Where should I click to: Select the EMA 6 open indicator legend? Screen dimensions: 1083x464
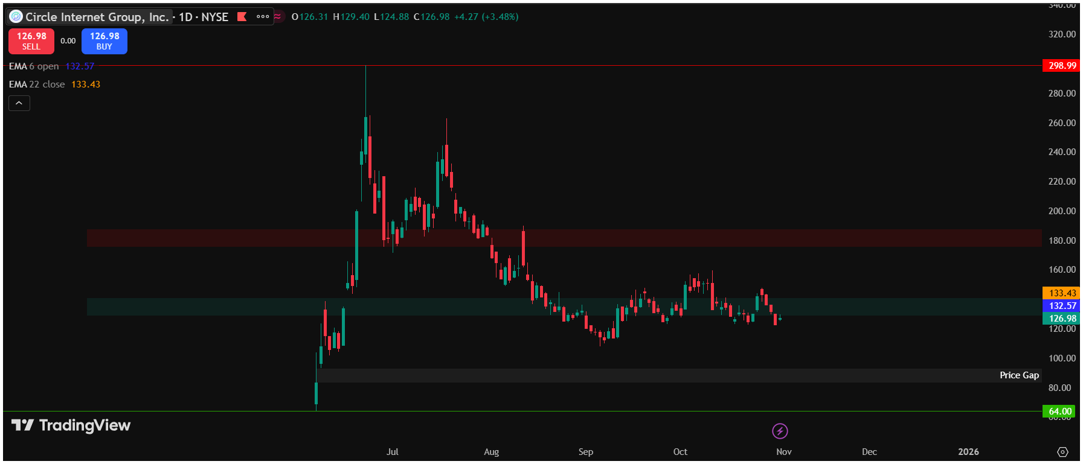[34, 66]
